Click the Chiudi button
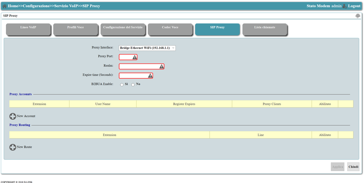This screenshot has width=364, height=183. point(353,167)
